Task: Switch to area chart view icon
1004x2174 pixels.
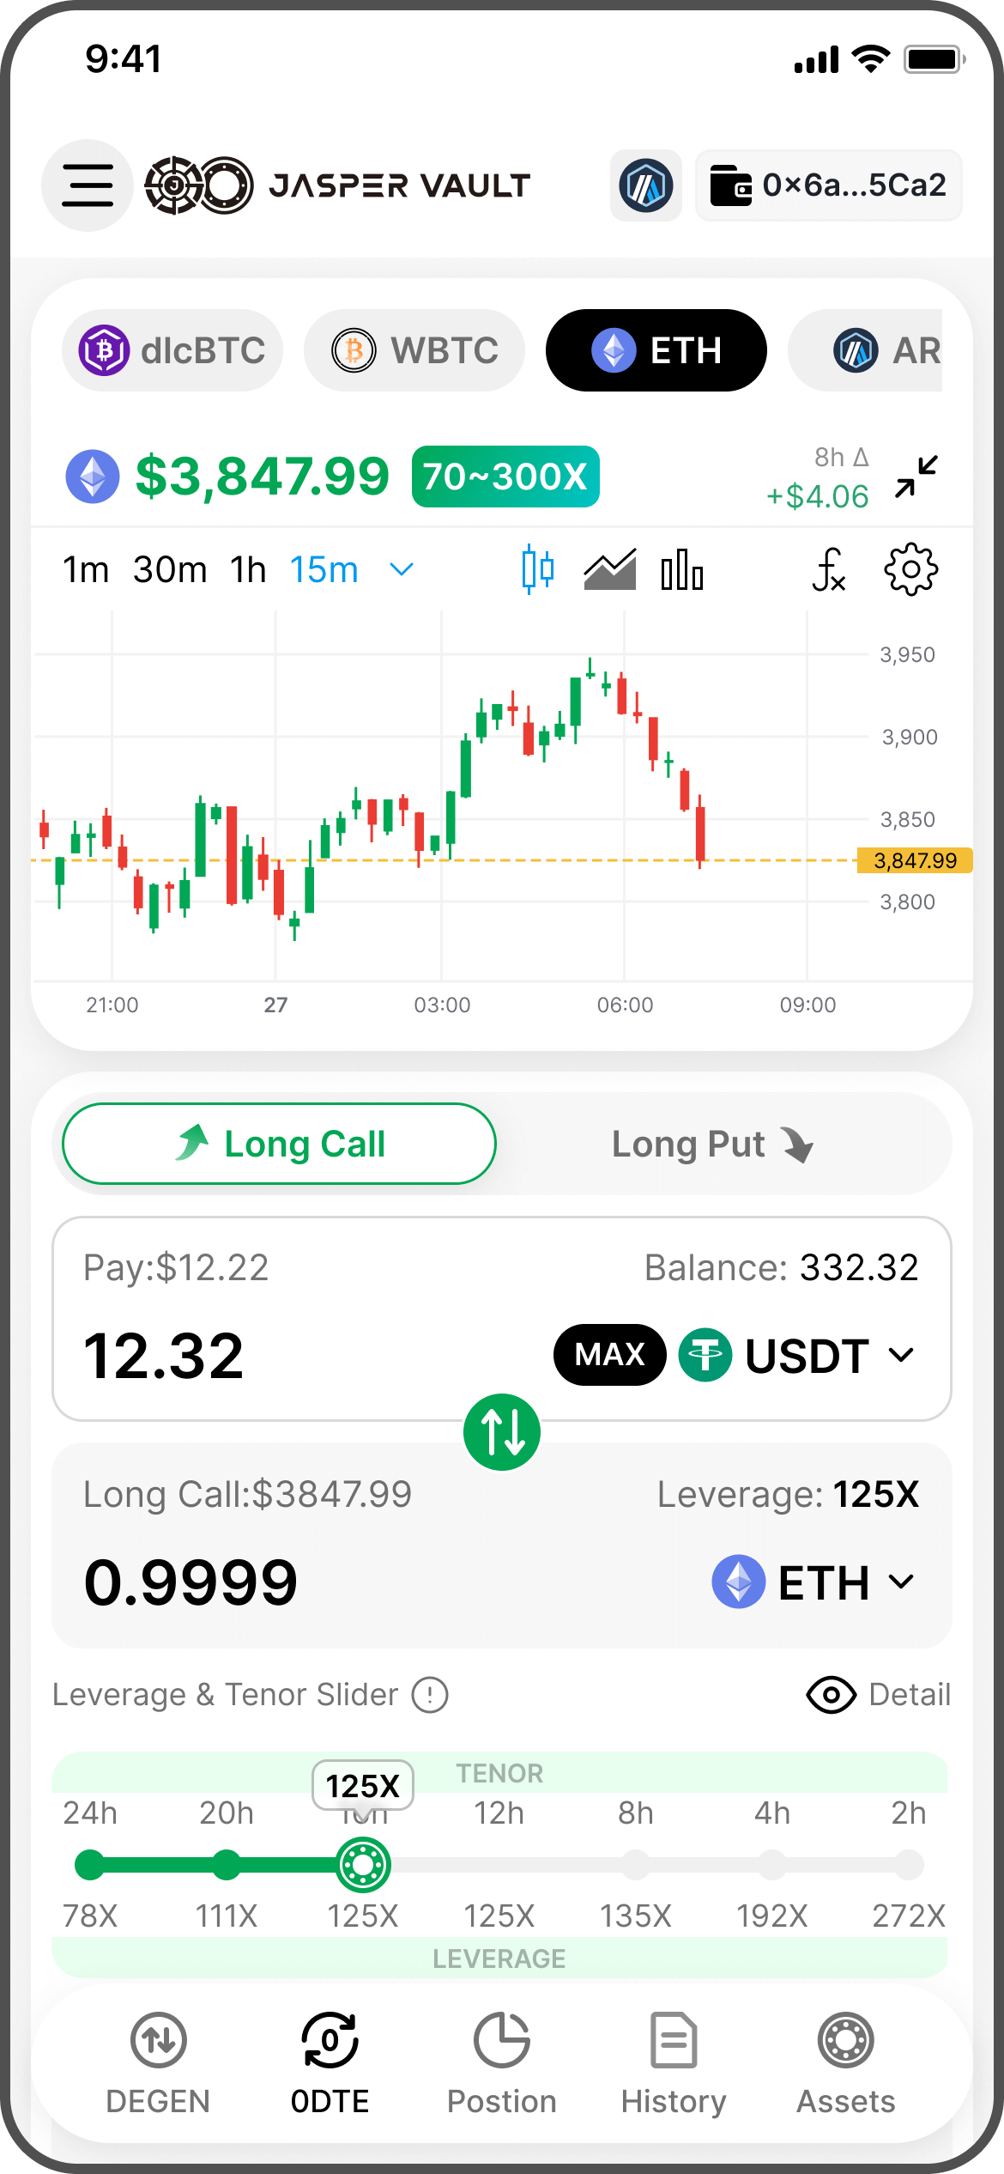Action: (609, 569)
